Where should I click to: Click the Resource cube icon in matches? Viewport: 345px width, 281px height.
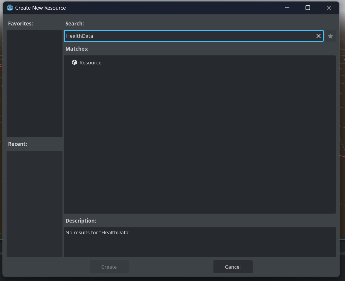pyautogui.click(x=74, y=62)
